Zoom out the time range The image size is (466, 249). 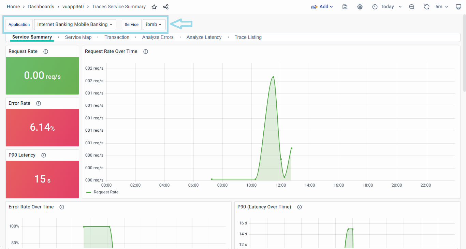pos(412,7)
